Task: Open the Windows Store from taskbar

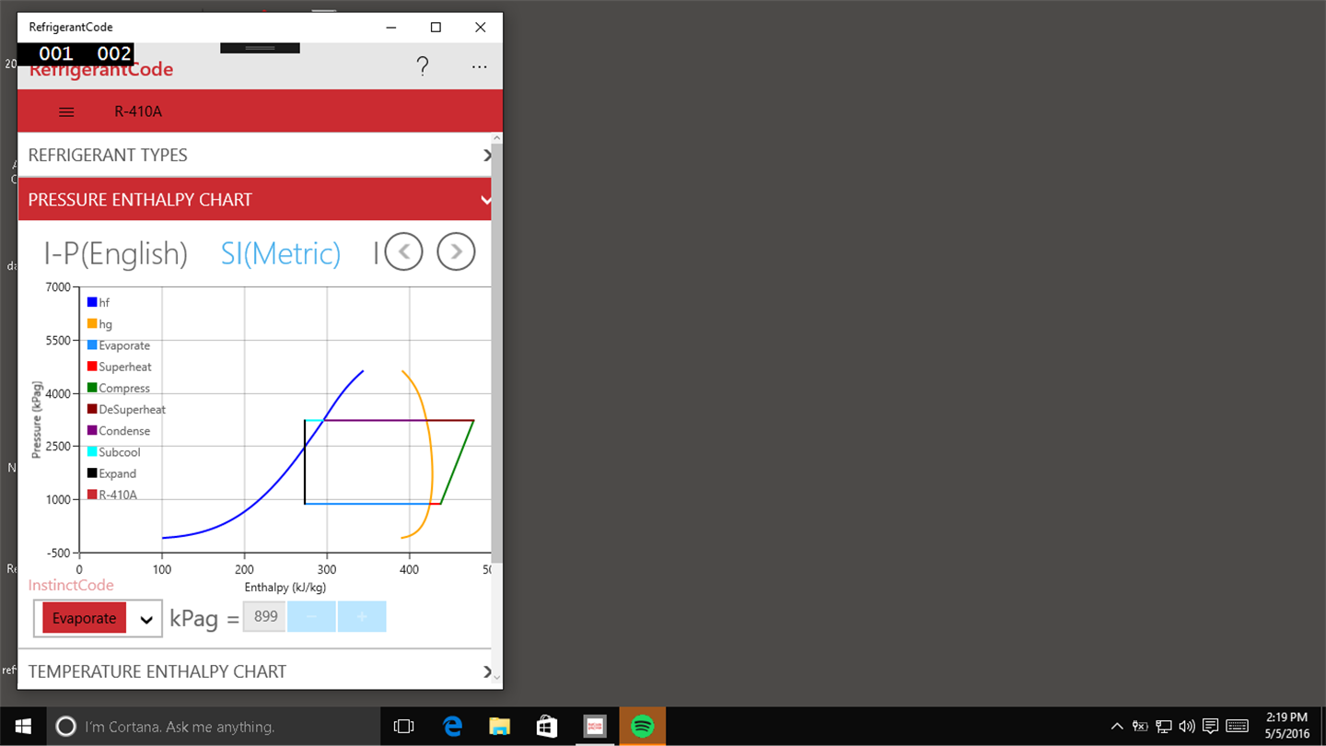Action: click(x=547, y=727)
